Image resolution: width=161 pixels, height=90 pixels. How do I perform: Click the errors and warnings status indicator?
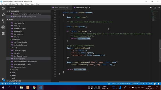[5, 84]
